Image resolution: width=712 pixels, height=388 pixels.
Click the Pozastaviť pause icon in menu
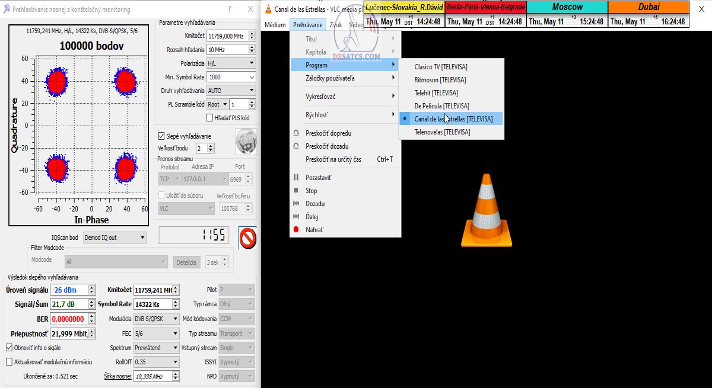[x=296, y=178]
